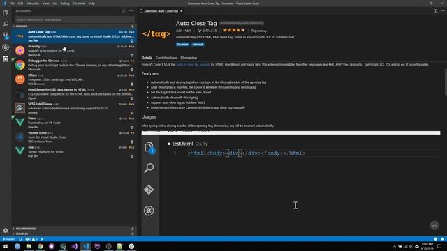Open the Extensions view in the activity bar

coord(6,59)
